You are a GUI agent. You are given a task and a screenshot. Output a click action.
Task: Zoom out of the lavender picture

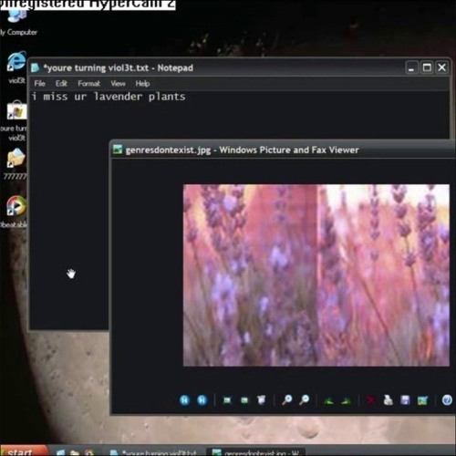(304, 399)
